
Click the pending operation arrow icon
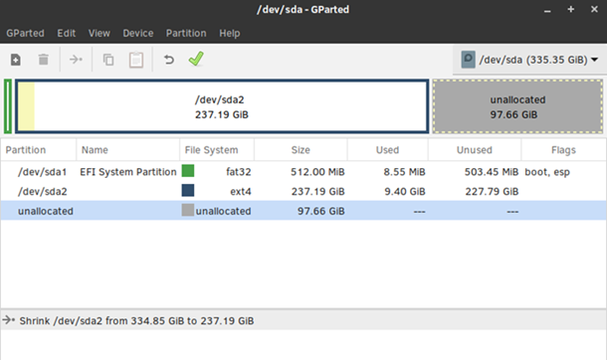(x=9, y=320)
